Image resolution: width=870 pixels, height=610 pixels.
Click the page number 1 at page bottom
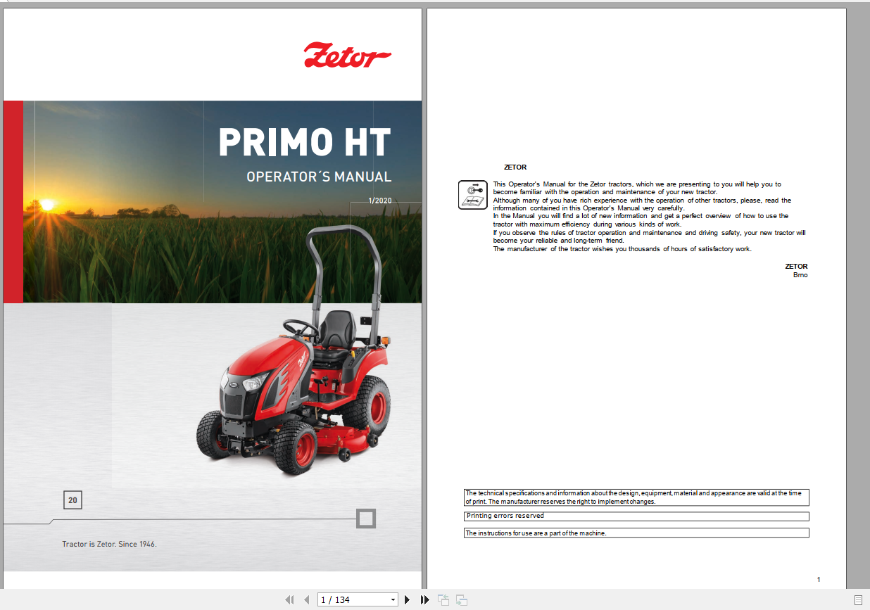pyautogui.click(x=819, y=580)
